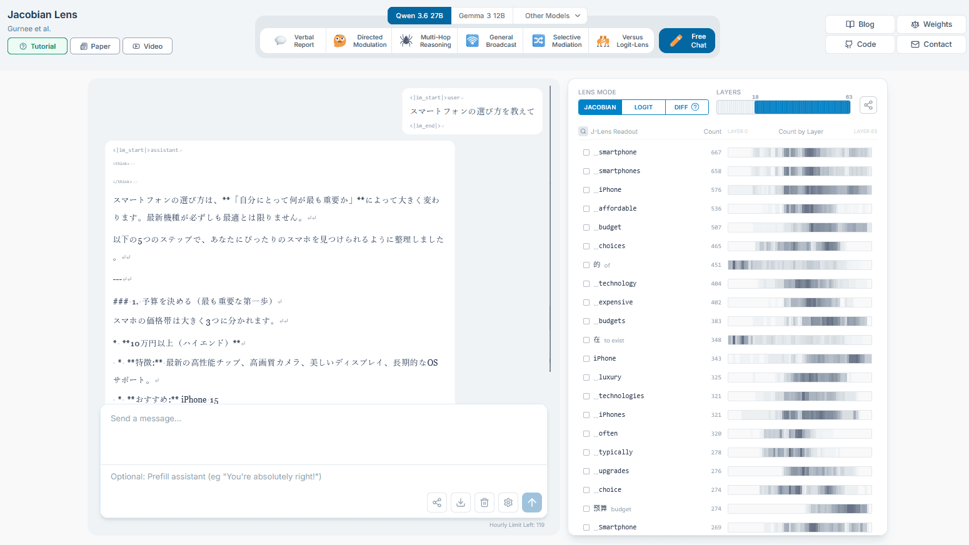Tick the _budget token checkbox
This screenshot has height=545, width=969.
click(x=586, y=227)
